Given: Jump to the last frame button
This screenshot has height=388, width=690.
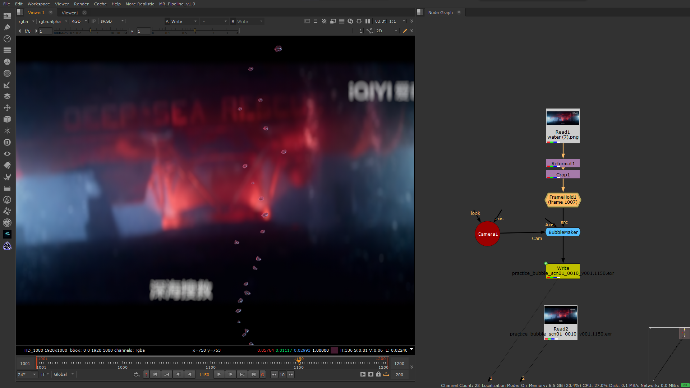Looking at the screenshot, I should [254, 374].
